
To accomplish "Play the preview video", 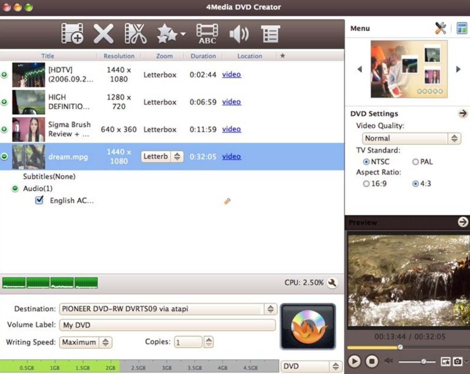I will 354,361.
